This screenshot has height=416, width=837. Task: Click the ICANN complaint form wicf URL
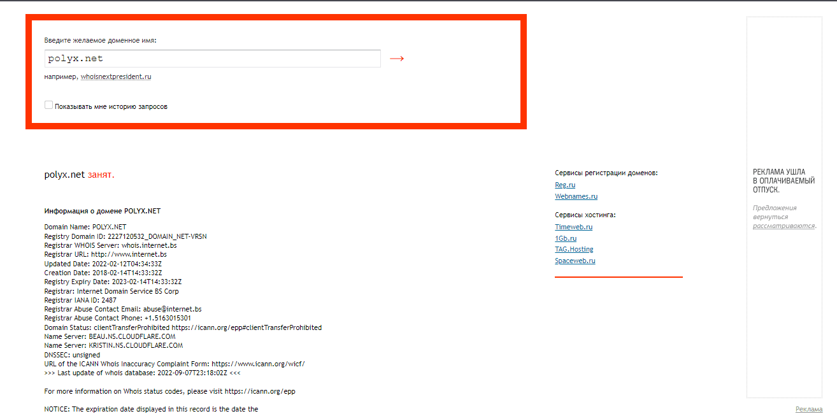tap(258, 364)
